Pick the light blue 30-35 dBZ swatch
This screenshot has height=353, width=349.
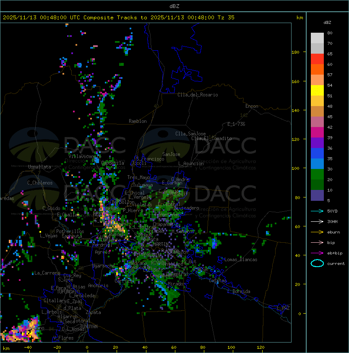click(317, 164)
